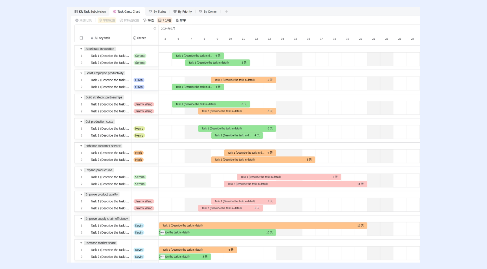
Task: Collapse the left panel with double-chevron icon
Action: coord(155,29)
